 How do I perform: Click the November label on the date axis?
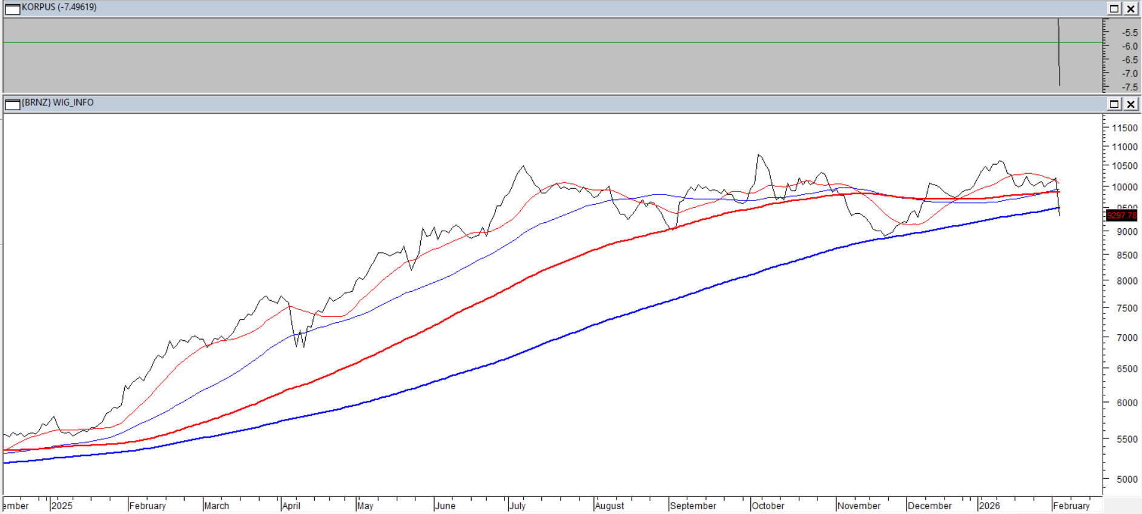click(859, 506)
